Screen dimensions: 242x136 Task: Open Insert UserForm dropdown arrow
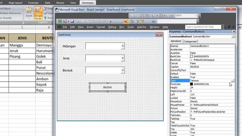[x=68, y=22]
